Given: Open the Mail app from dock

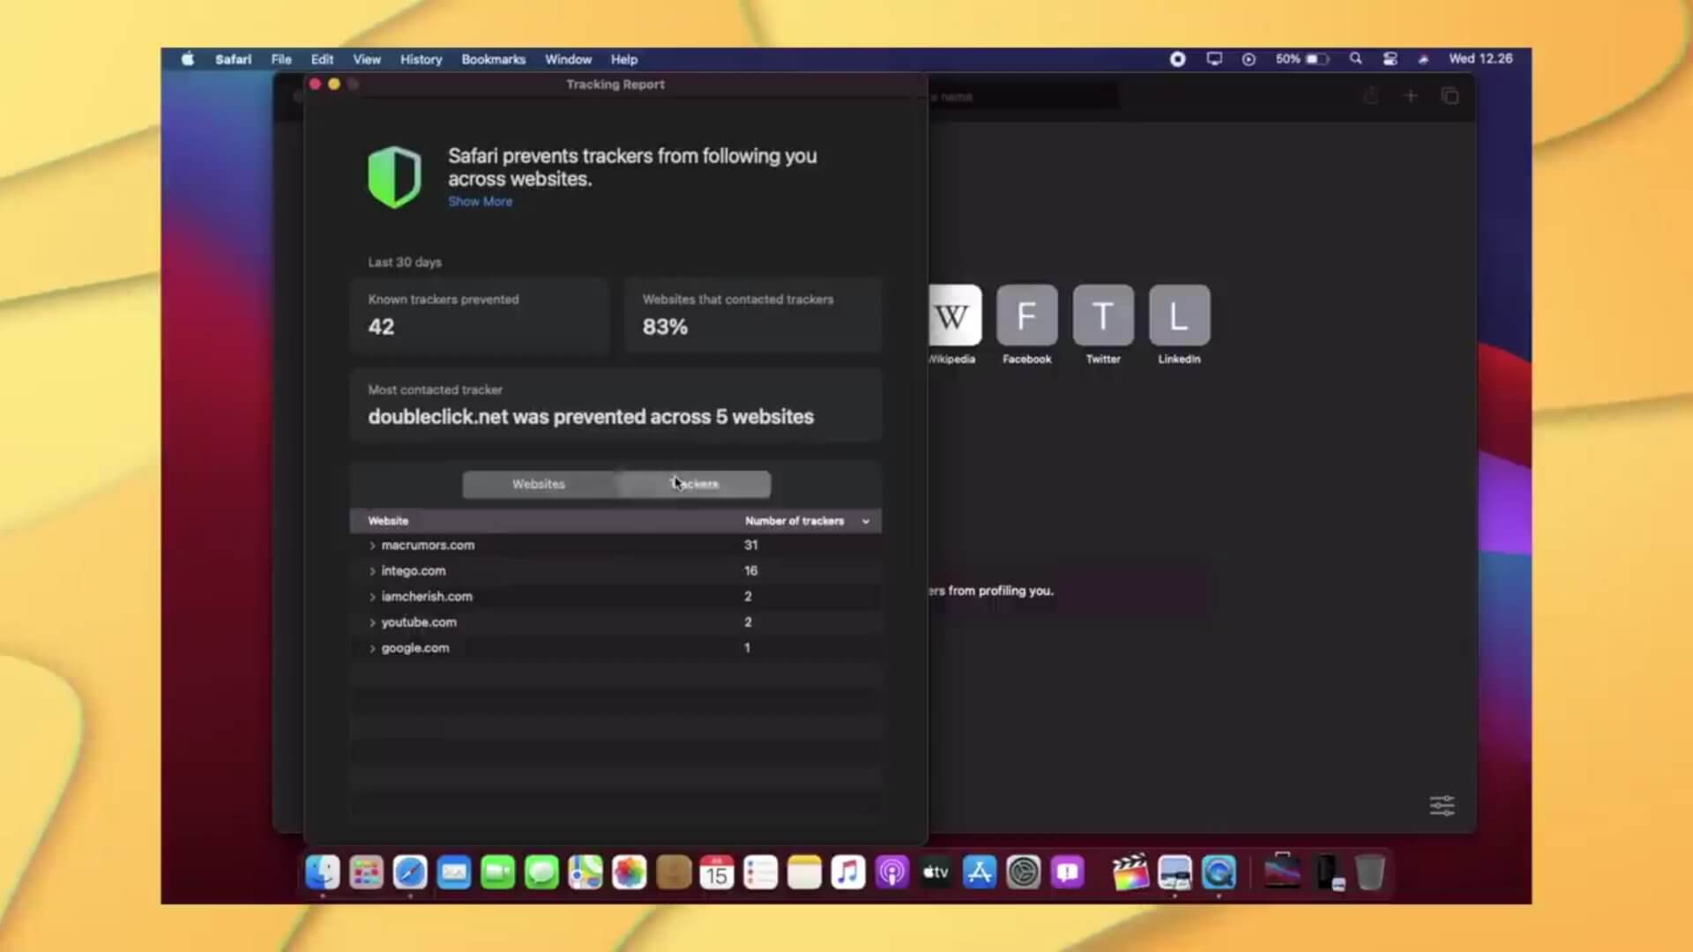Looking at the screenshot, I should tap(454, 873).
